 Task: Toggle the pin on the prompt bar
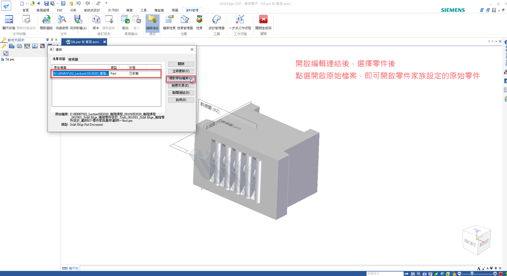pos(496,268)
